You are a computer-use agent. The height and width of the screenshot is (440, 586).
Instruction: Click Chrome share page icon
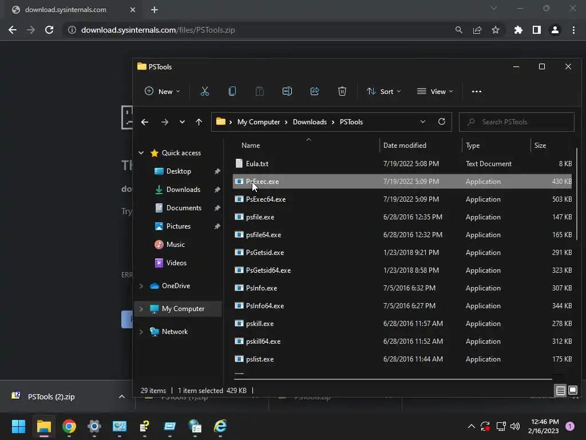tap(477, 30)
